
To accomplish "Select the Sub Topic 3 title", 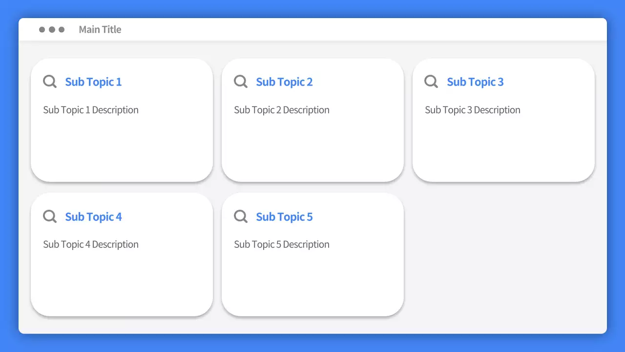I will (475, 82).
